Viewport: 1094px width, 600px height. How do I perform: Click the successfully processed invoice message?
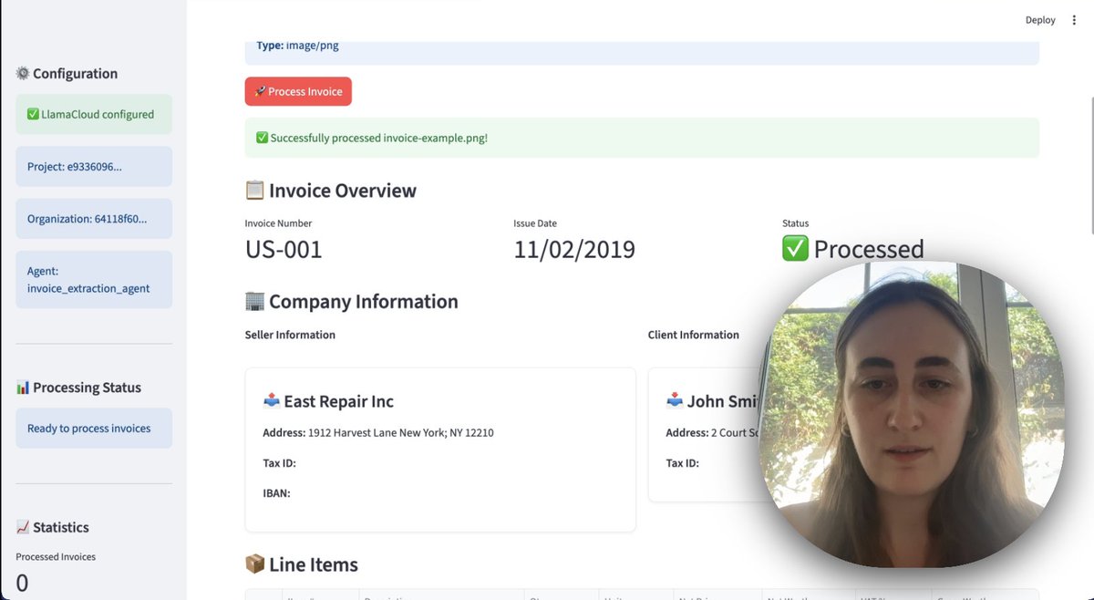642,138
